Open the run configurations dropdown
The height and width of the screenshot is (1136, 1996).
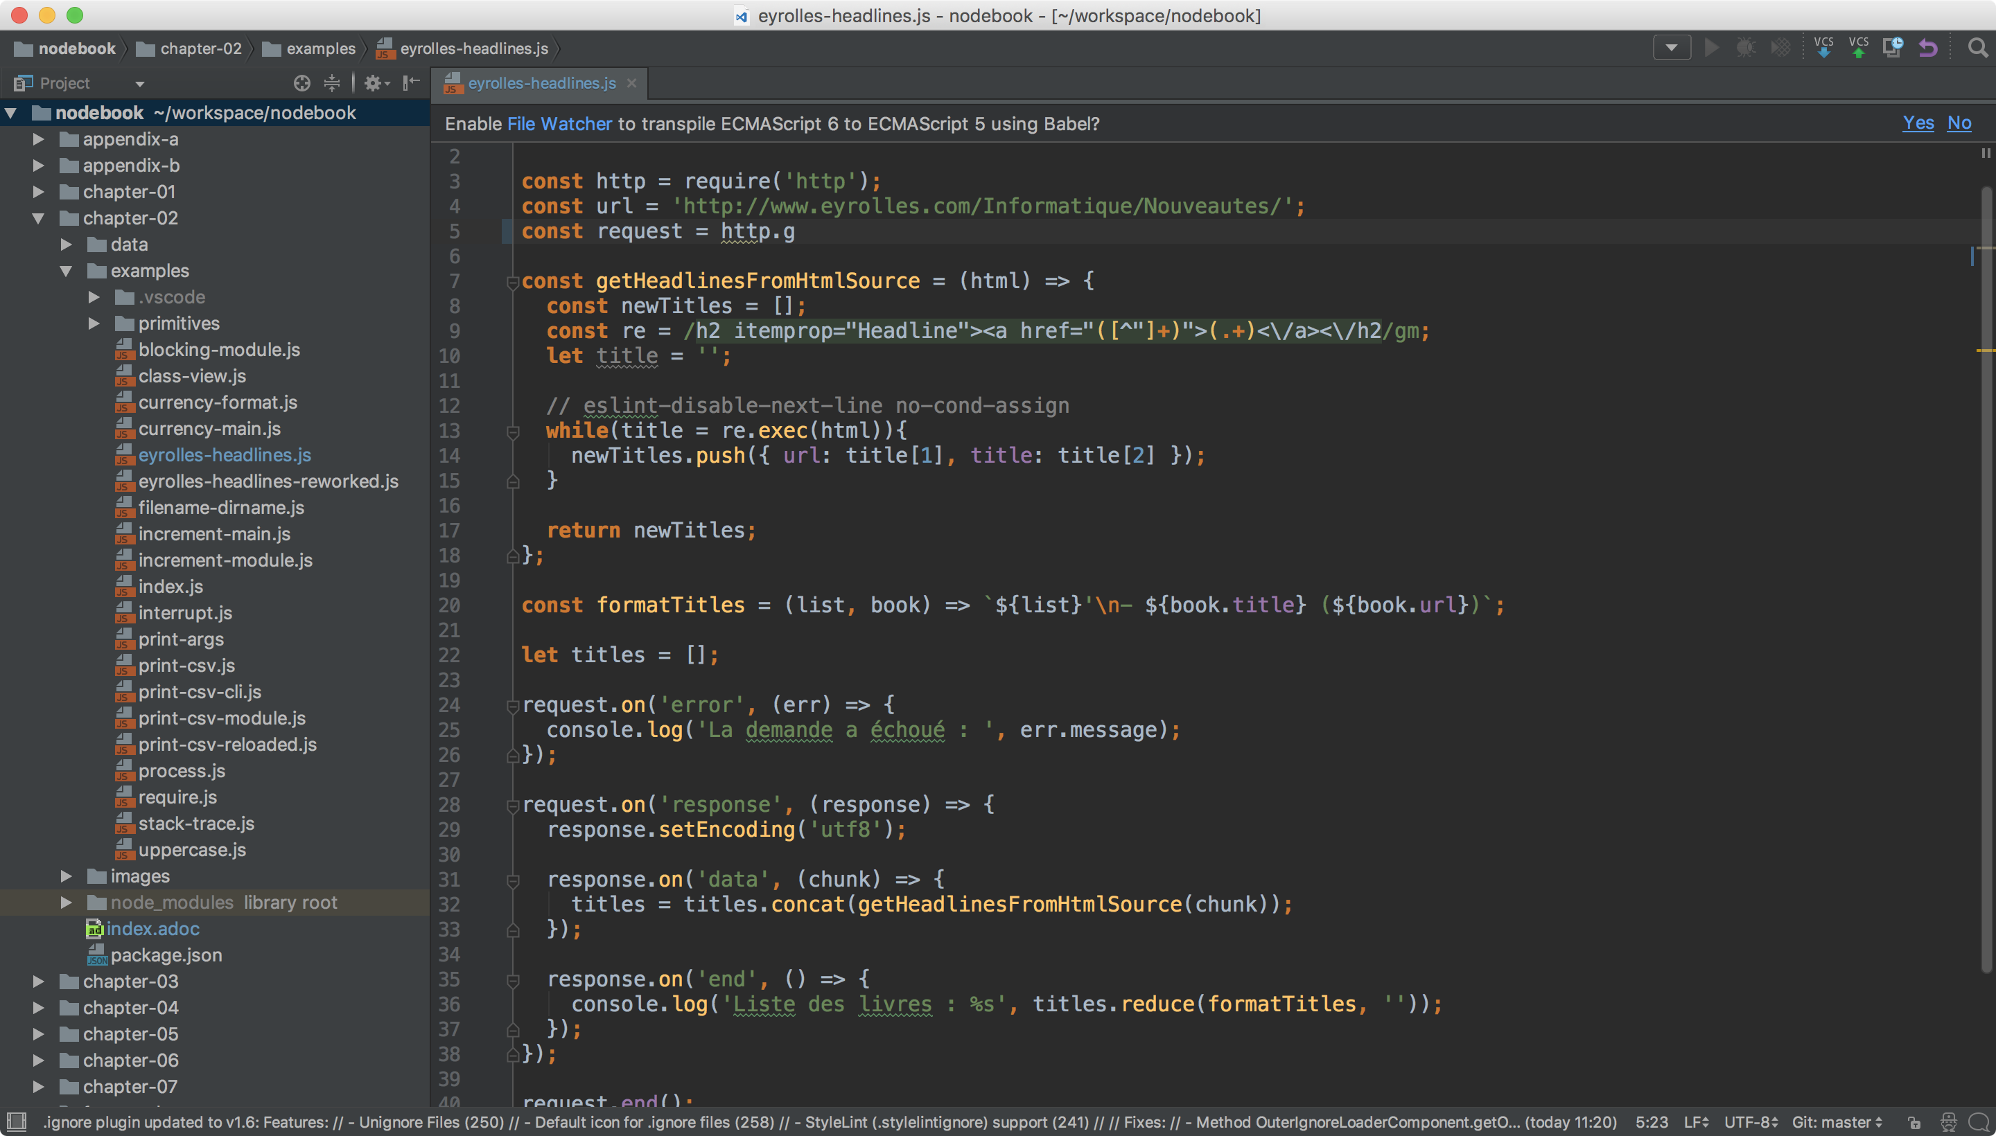(1671, 48)
